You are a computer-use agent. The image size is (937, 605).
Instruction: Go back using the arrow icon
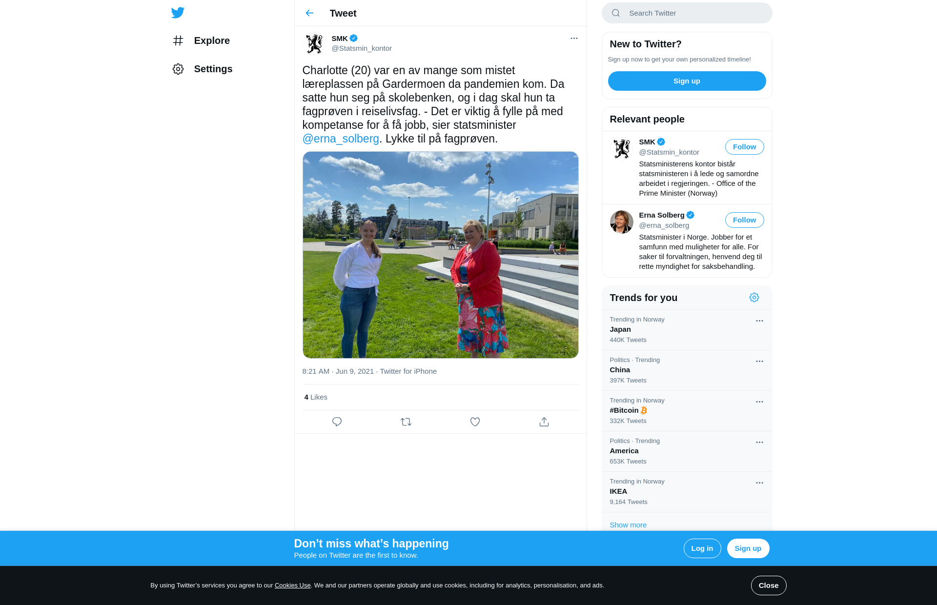(x=309, y=13)
